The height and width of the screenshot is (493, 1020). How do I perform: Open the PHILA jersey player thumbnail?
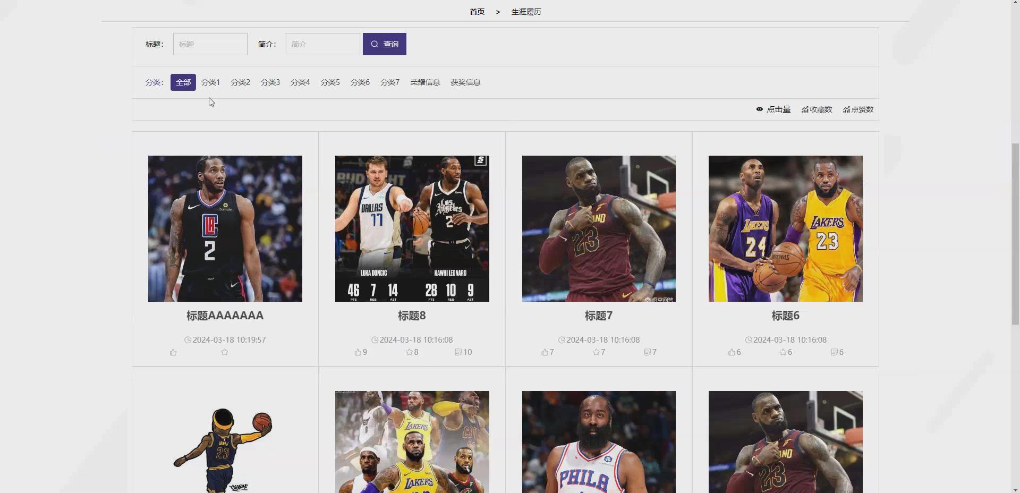pos(599,442)
